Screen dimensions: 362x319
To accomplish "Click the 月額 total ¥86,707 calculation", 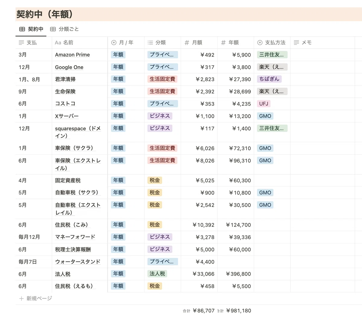I will tap(199, 311).
